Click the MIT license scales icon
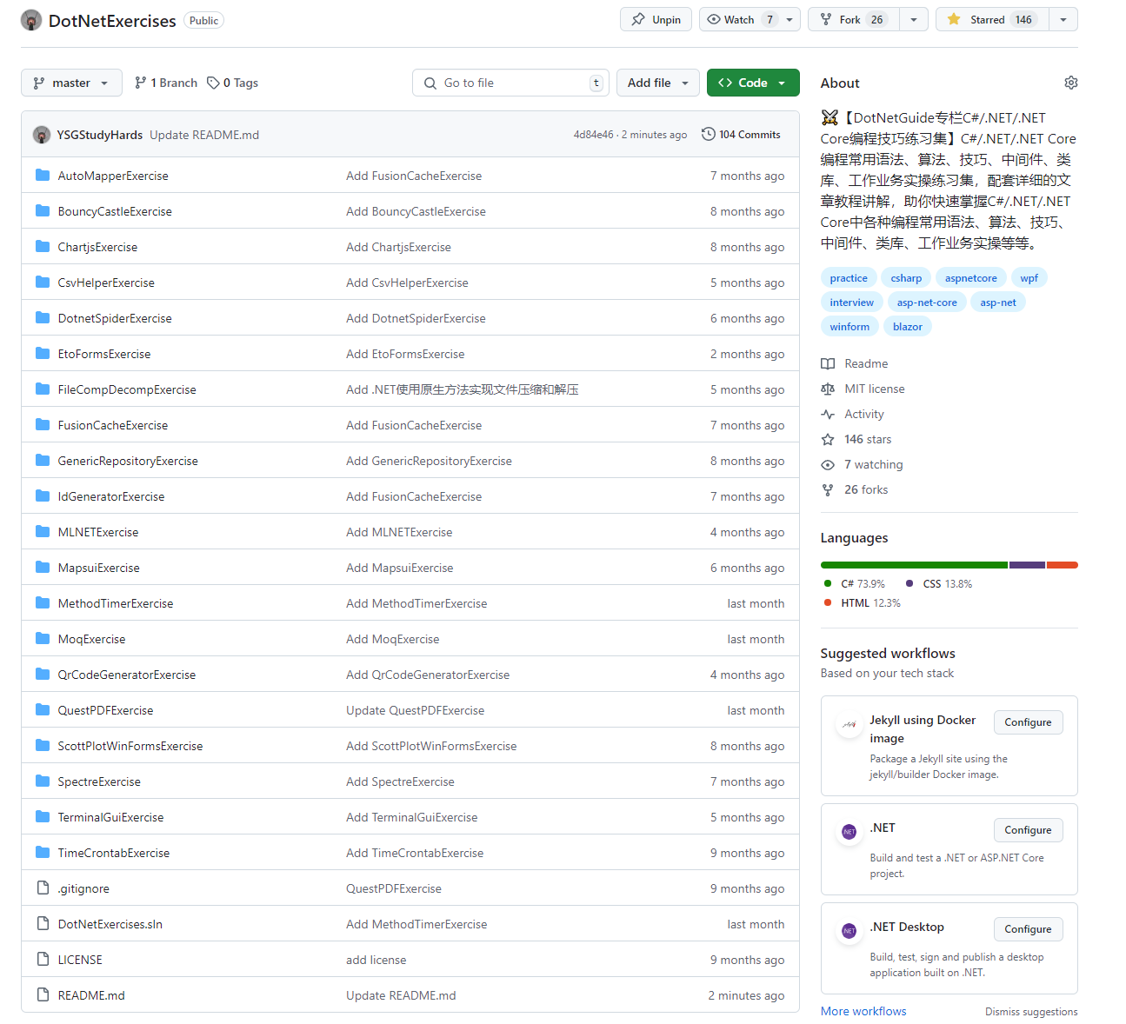This screenshot has height=1024, width=1126. coord(828,389)
